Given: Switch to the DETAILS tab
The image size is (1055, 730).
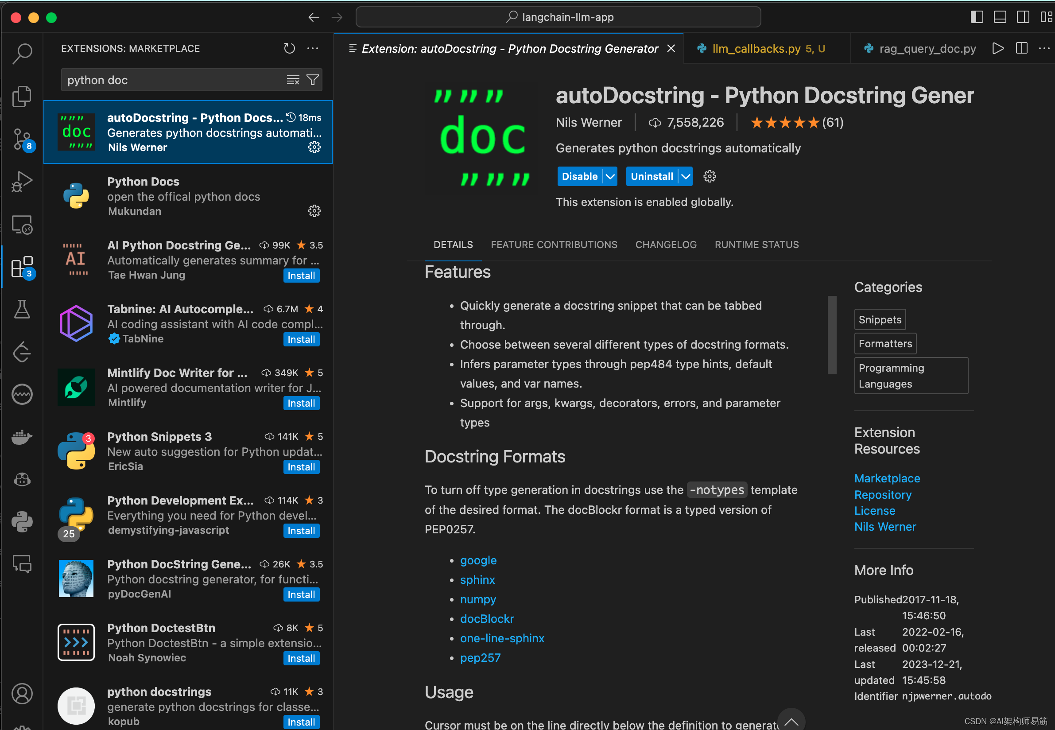Looking at the screenshot, I should pyautogui.click(x=453, y=245).
